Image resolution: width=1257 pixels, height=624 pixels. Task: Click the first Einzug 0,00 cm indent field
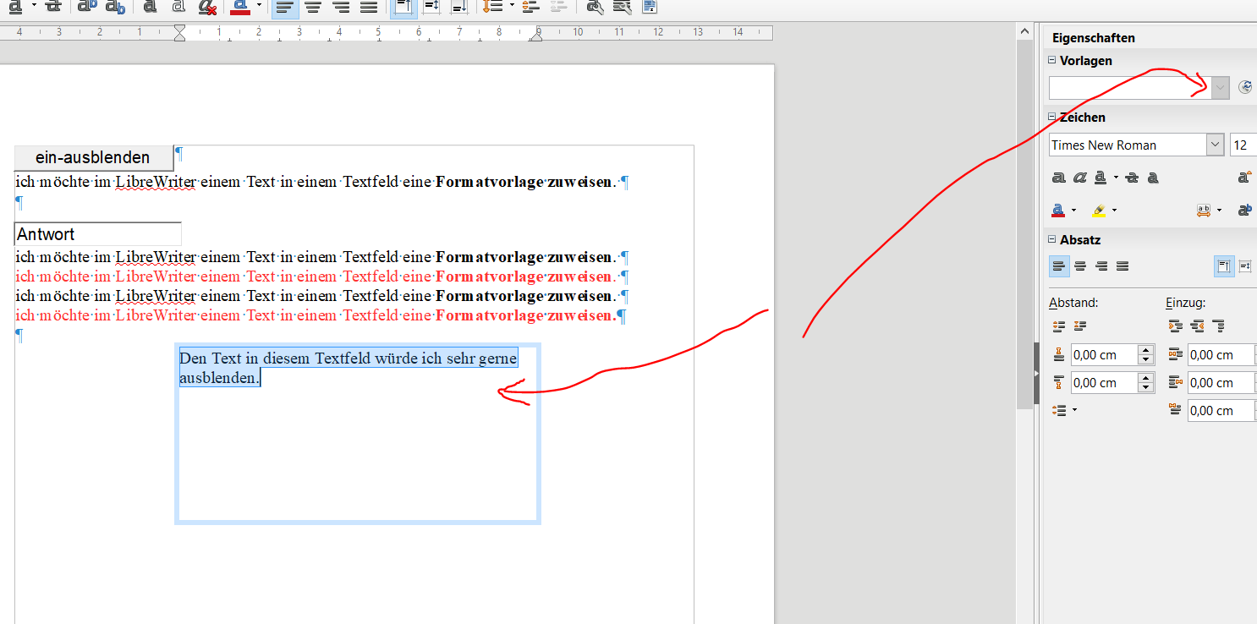1222,355
